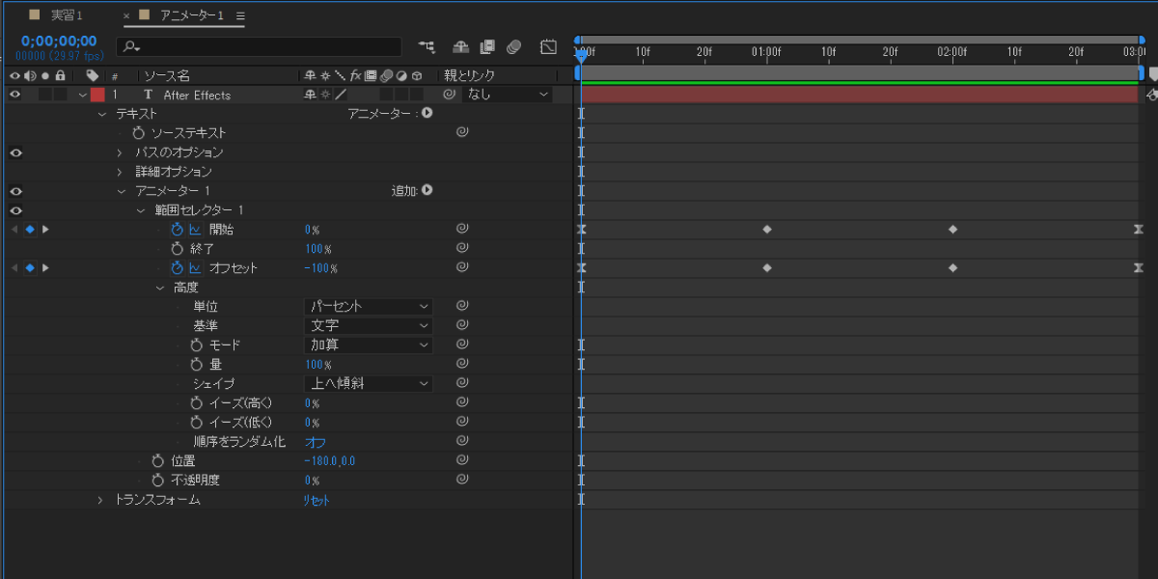
Task: Open the graph editor icon
Action: coord(548,46)
